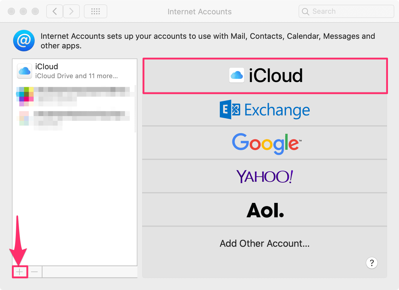Go back with the left chevron
The width and height of the screenshot is (399, 290).
[55, 11]
